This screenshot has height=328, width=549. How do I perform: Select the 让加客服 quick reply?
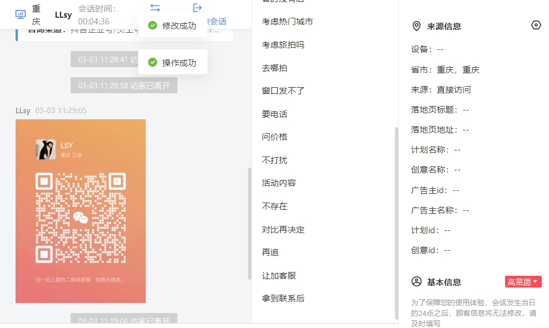point(279,276)
